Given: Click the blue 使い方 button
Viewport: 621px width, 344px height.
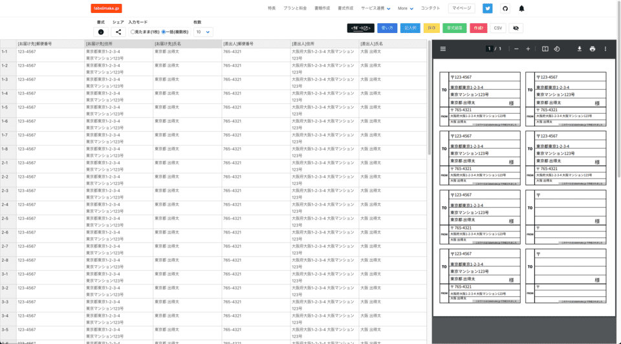Looking at the screenshot, I should (x=387, y=28).
